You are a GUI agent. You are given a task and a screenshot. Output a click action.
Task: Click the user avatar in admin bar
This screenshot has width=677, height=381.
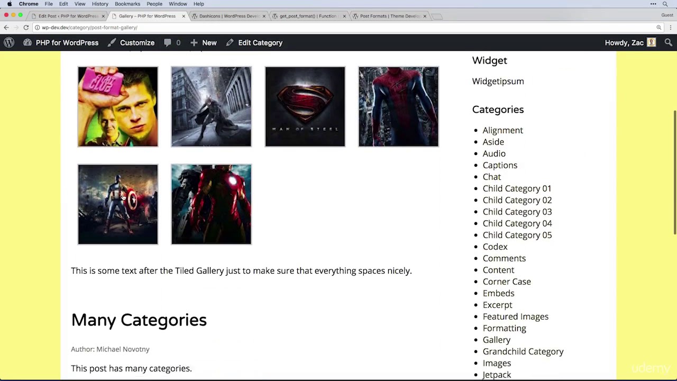coord(651,43)
